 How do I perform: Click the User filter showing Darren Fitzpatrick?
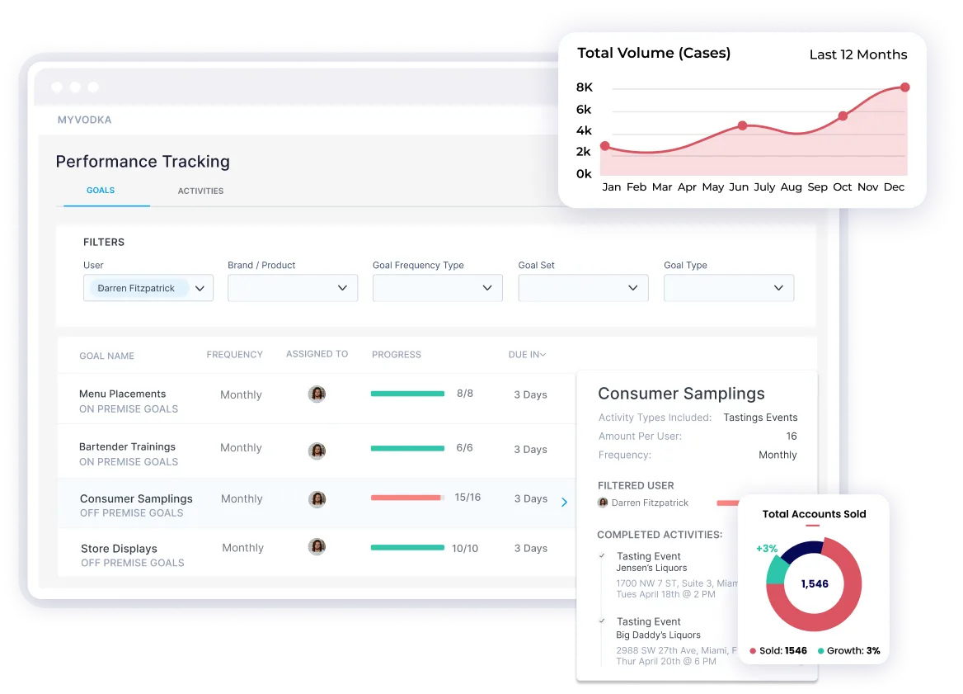click(x=147, y=288)
